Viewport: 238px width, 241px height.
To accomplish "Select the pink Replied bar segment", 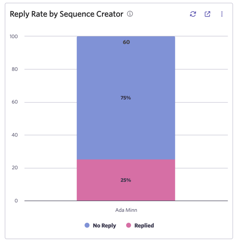I will click(126, 180).
